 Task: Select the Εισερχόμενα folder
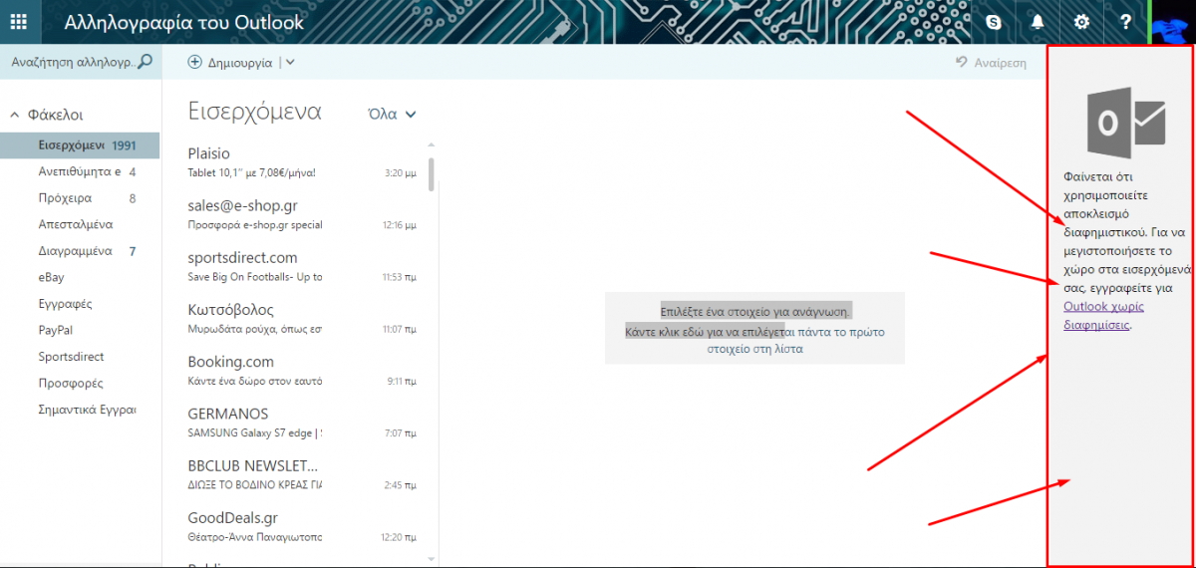click(80, 145)
